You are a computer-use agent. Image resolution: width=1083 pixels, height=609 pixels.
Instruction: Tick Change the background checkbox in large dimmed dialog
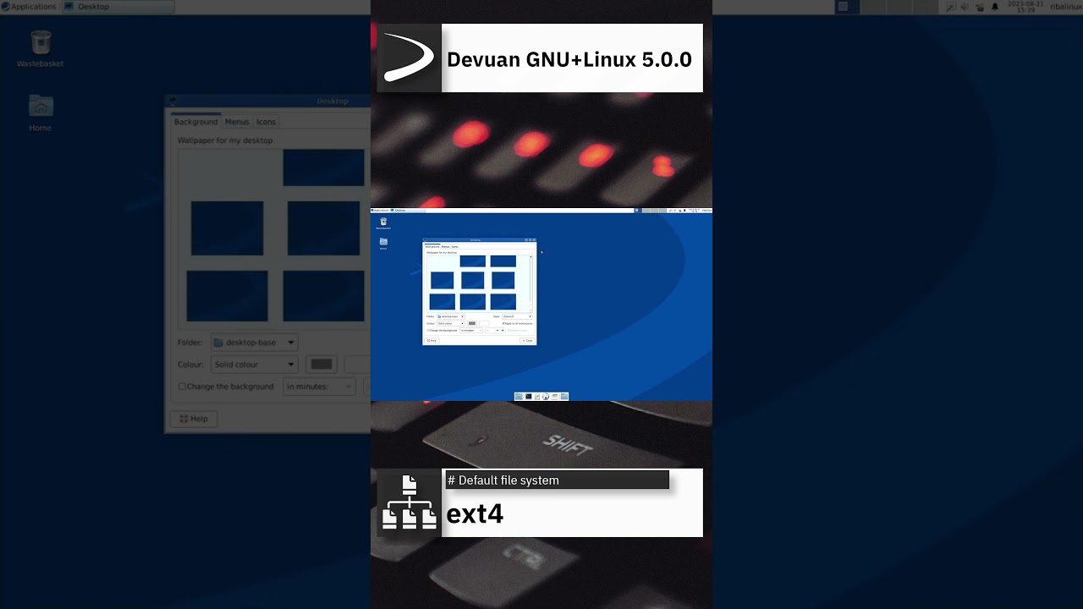[x=182, y=387]
